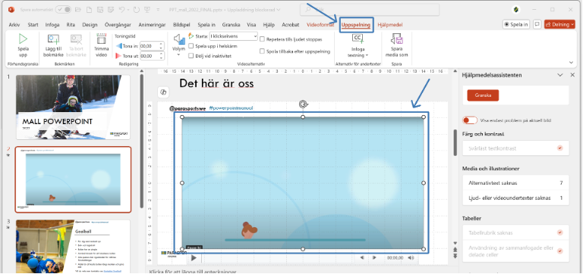Click Lägg till bokmärke icon
This screenshot has height=274, width=583.
tap(54, 39)
